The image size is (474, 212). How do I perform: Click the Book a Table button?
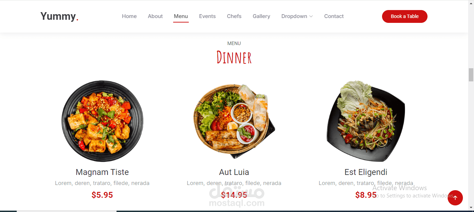click(x=405, y=16)
